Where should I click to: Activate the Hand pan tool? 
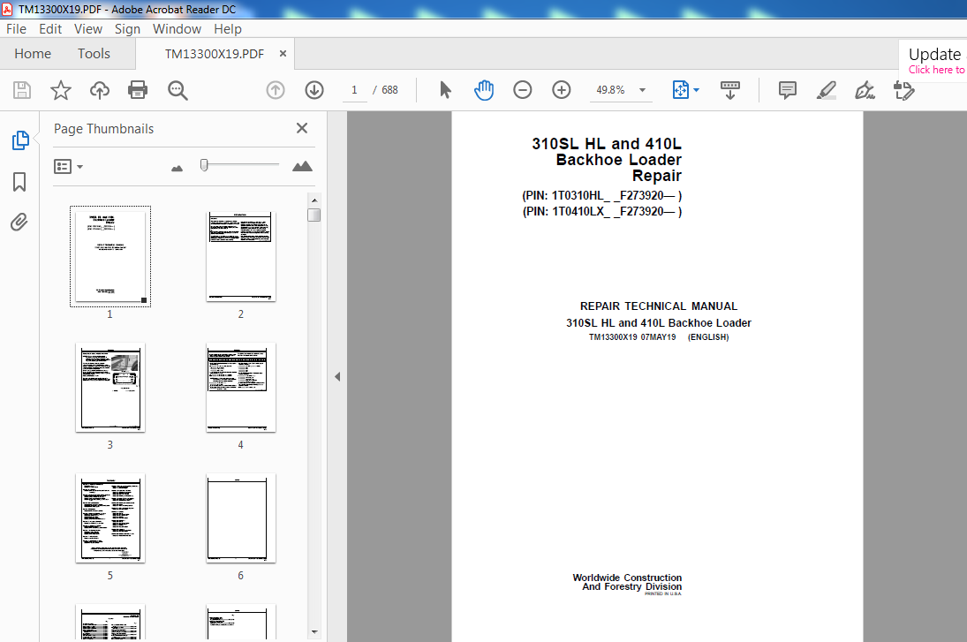point(484,90)
